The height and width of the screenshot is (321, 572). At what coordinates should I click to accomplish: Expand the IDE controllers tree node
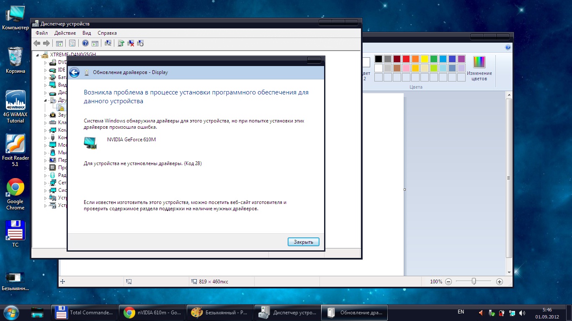46,70
